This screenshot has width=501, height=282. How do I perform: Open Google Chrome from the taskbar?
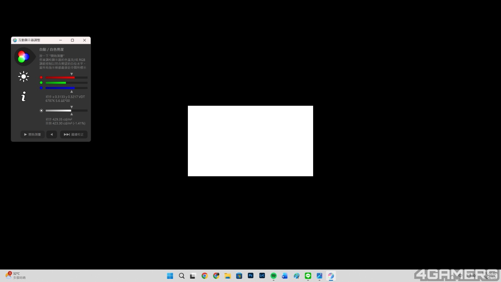204,276
